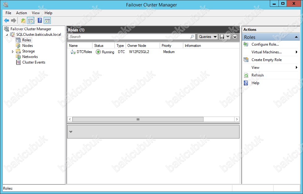Click Create Empty Role action
The height and width of the screenshot is (194, 303).
tap(266, 60)
